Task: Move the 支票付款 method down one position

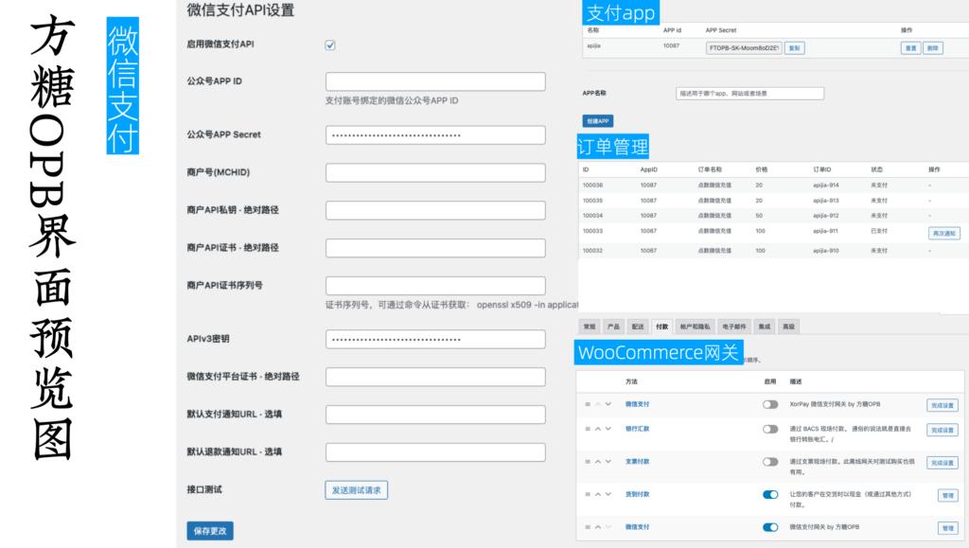Action: point(607,462)
